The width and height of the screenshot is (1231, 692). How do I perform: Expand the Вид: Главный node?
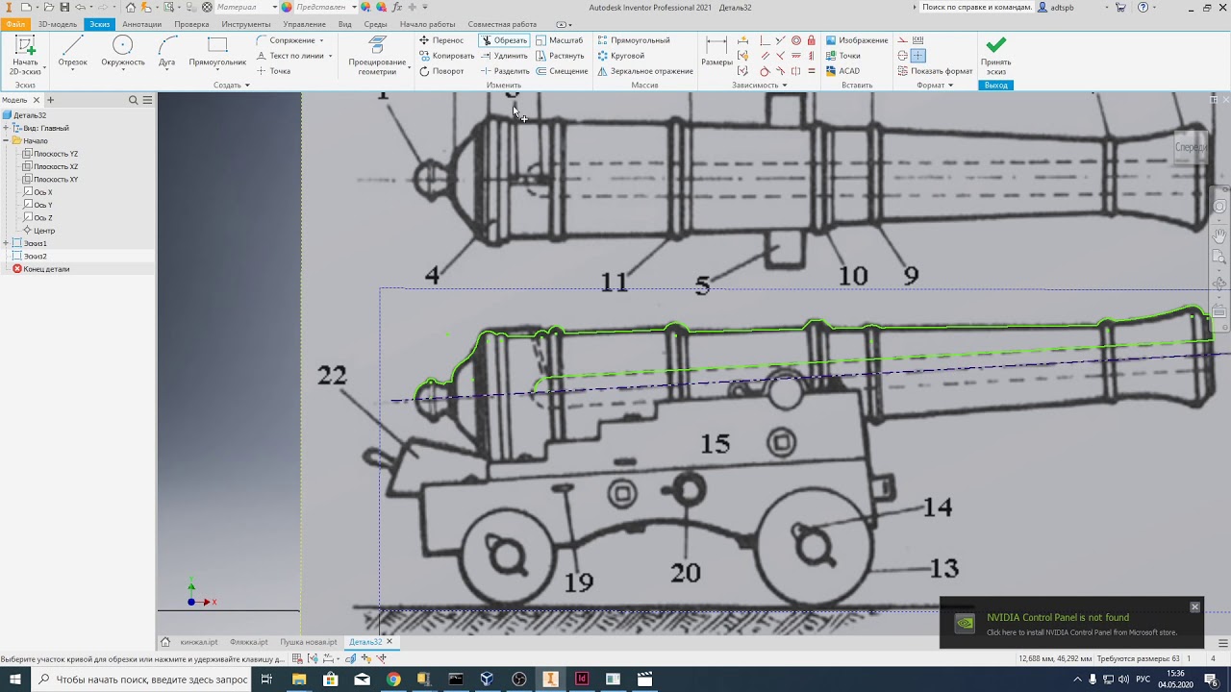(6, 128)
